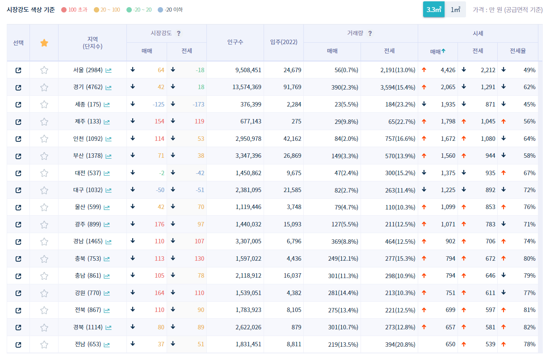550x357 pixels.
Task: Toggle favorite star for 세종 row
Action: click(x=44, y=104)
